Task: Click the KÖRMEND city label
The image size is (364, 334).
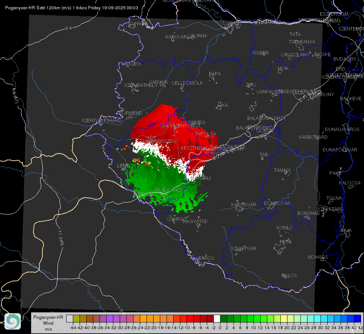Action: pos(130,113)
